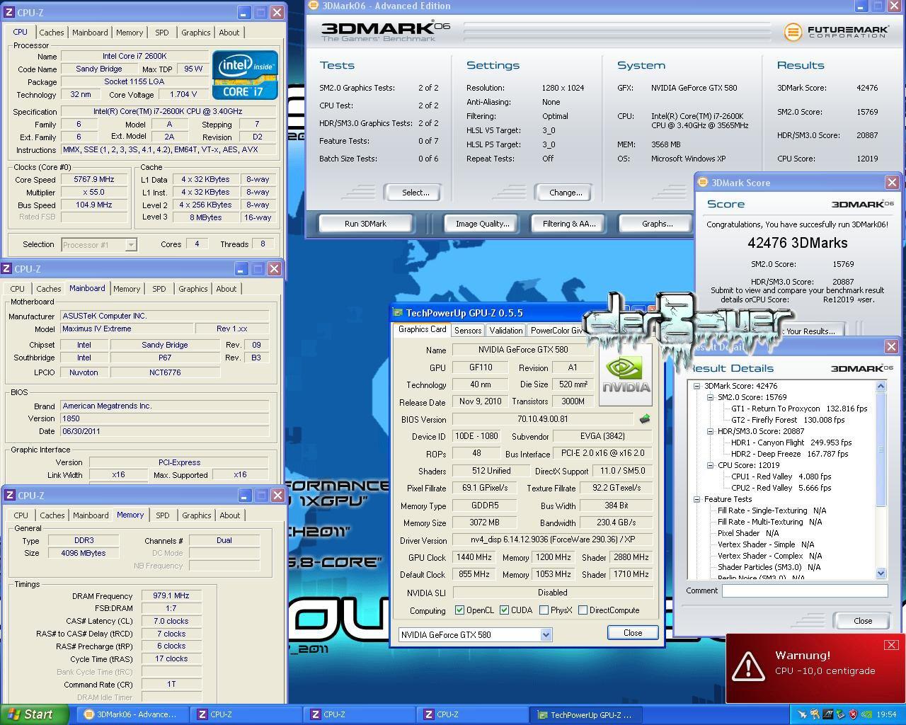Screen dimensions: 906x725
Task: Click the Safely Remove Hardware tray icon
Action: pyautogui.click(x=840, y=714)
